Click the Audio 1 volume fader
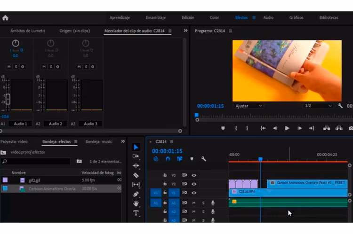Viewport: 353px width, 234px height. pos(8,99)
